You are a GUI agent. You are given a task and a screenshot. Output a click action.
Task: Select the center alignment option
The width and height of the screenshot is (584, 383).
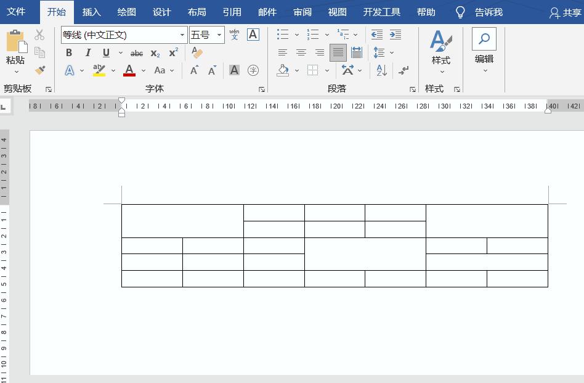[x=301, y=53]
